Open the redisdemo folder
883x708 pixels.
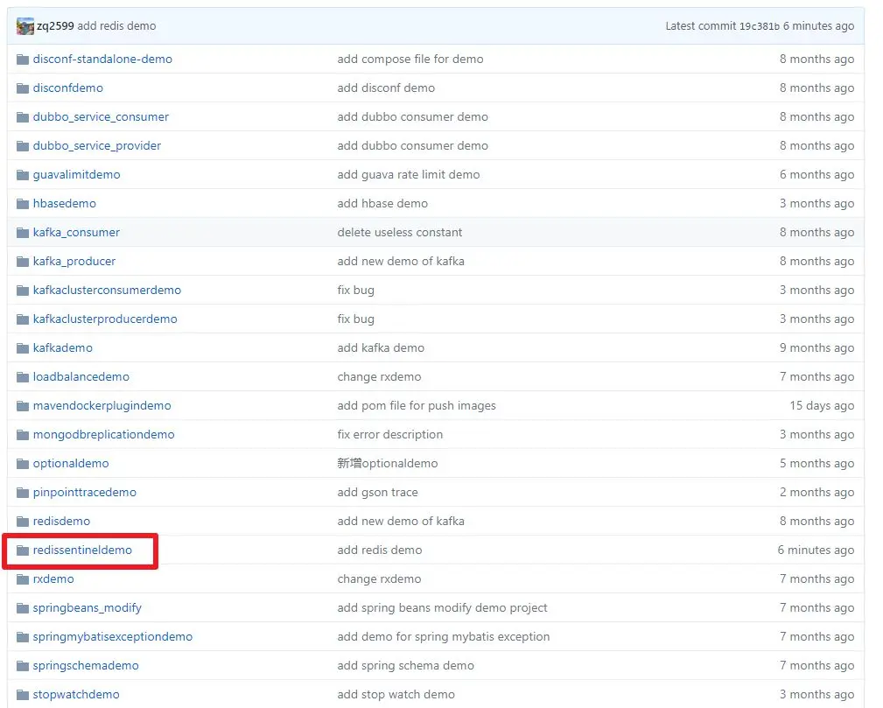(61, 521)
